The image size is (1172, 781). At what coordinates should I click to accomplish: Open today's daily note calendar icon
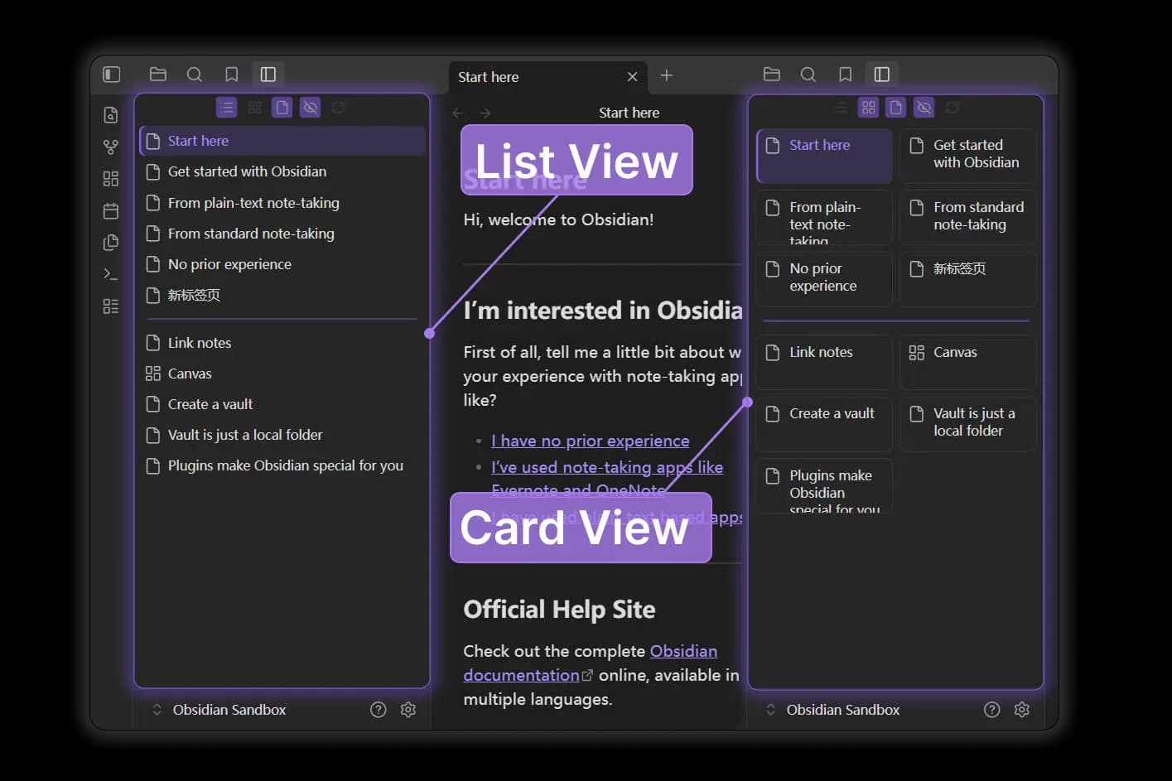[x=111, y=210]
